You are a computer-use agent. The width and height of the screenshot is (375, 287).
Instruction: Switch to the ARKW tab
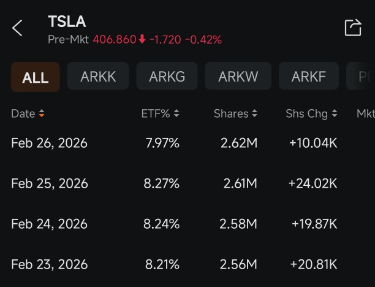click(x=238, y=76)
